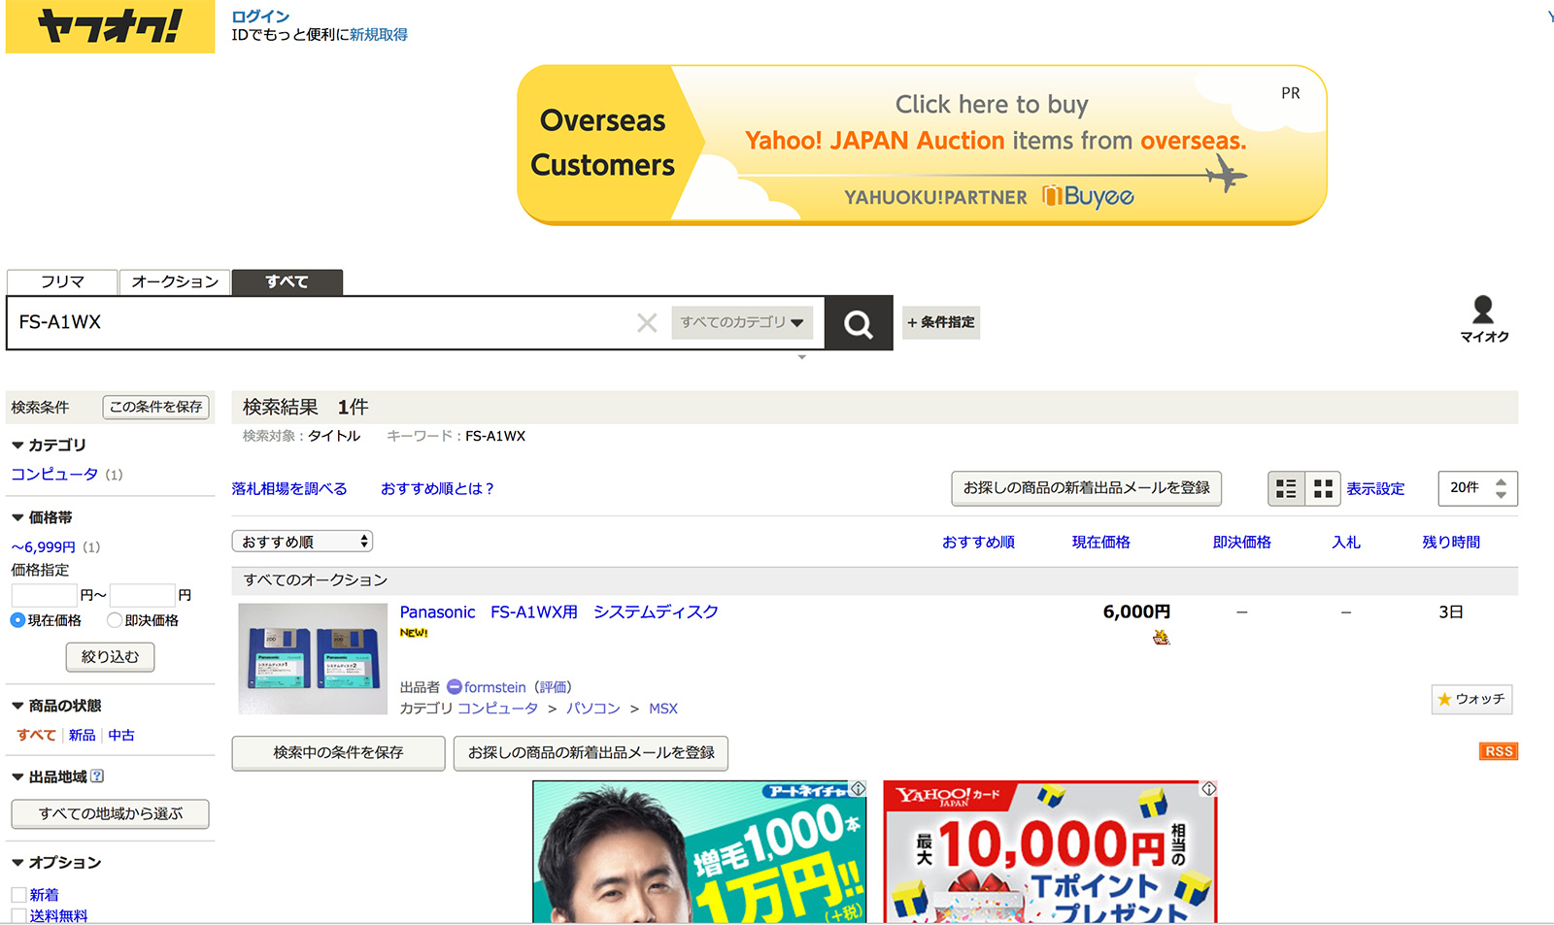Image resolution: width=1554 pixels, height=925 pixels.
Task: Click the RSS feed badge
Action: pyautogui.click(x=1499, y=751)
